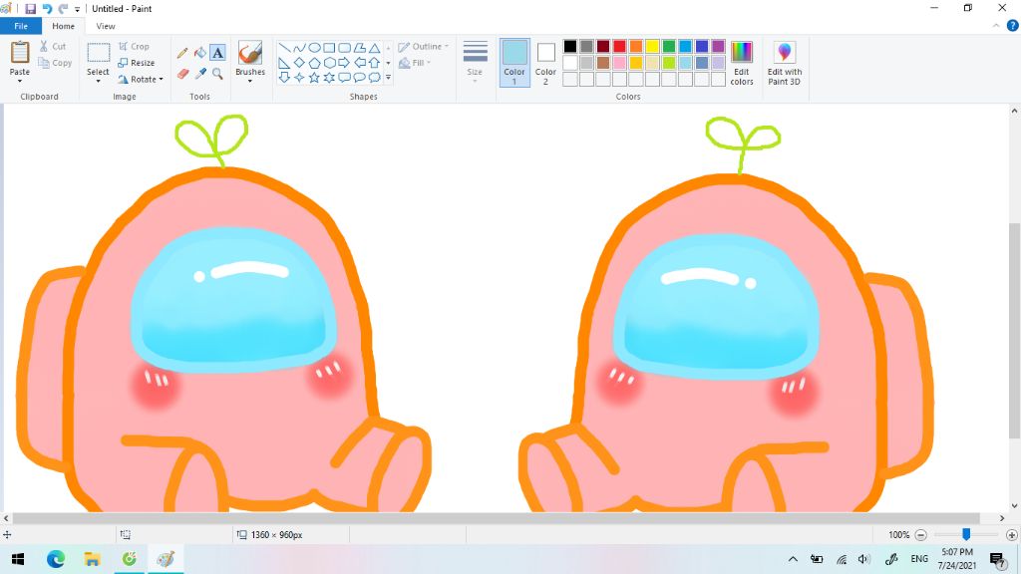
Task: Open the shape Fill dropdown
Action: pyautogui.click(x=415, y=63)
